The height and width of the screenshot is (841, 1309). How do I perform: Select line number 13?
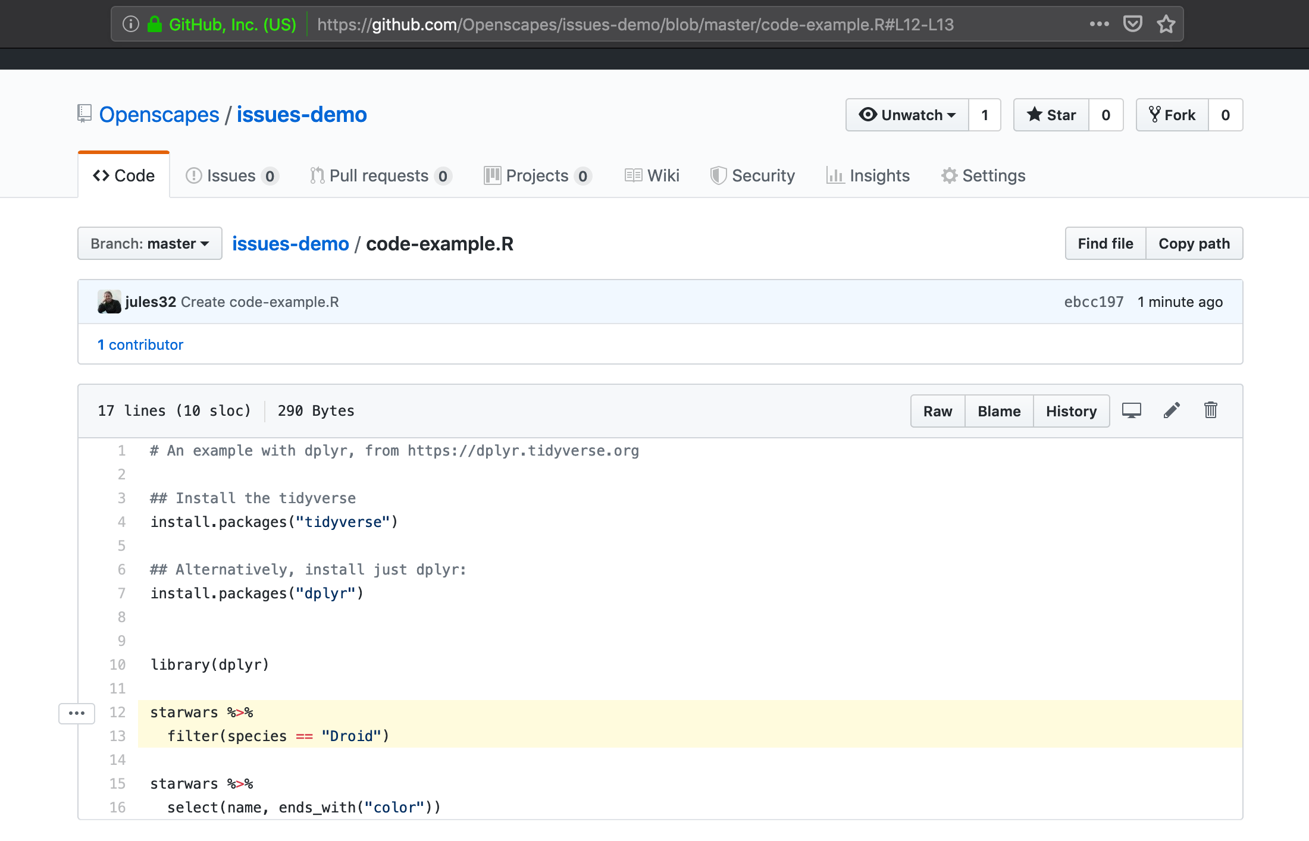click(x=117, y=736)
